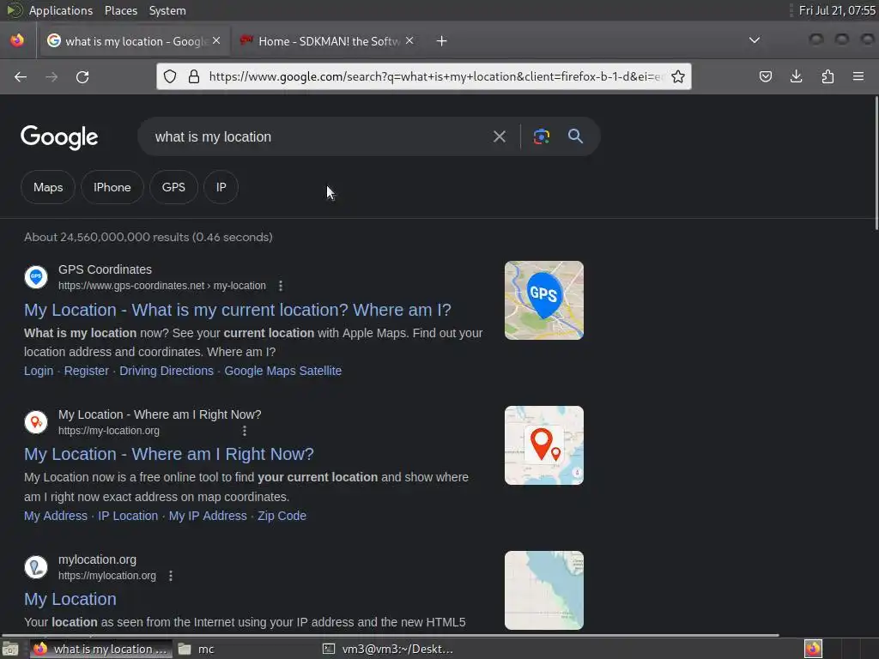Screen dimensions: 879x659
Task: Filter results by IP
Action: tap(221, 187)
